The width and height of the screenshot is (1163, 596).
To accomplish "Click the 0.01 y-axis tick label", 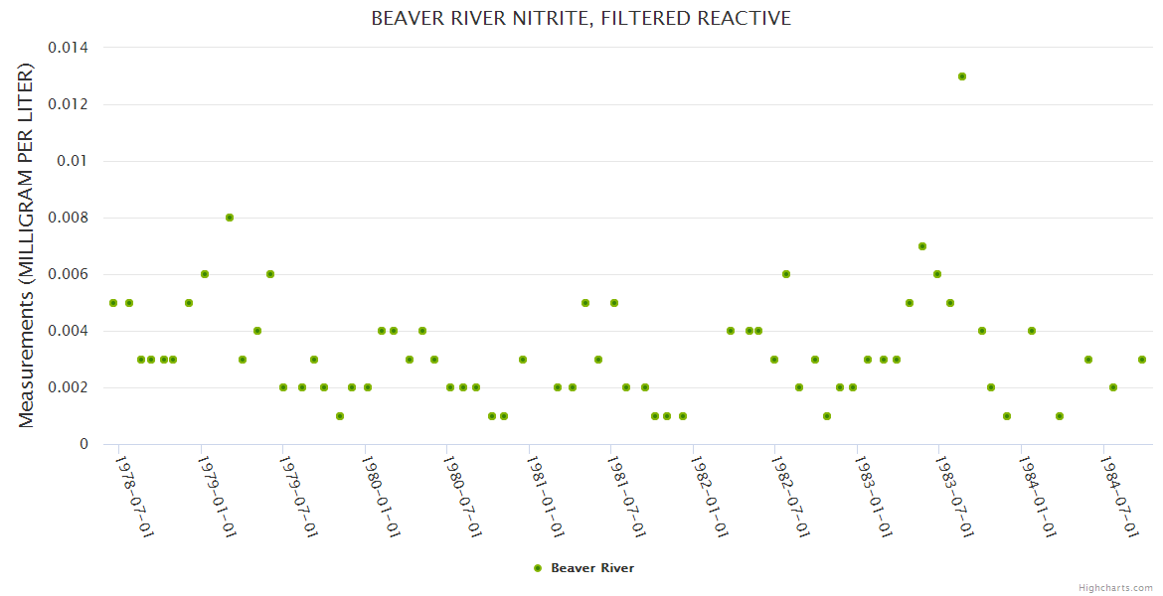I will 74,161.
